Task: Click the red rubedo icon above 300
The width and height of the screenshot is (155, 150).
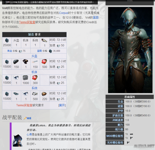Action: (35, 78)
